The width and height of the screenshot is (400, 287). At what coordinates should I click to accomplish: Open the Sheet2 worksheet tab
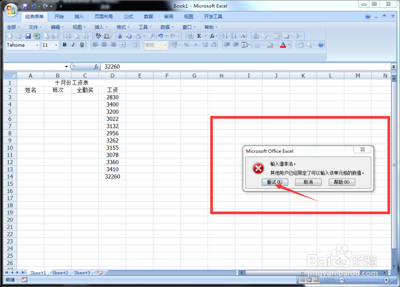[x=60, y=273]
